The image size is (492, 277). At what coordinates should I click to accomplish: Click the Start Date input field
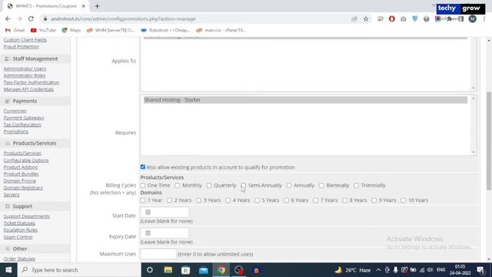(x=165, y=212)
